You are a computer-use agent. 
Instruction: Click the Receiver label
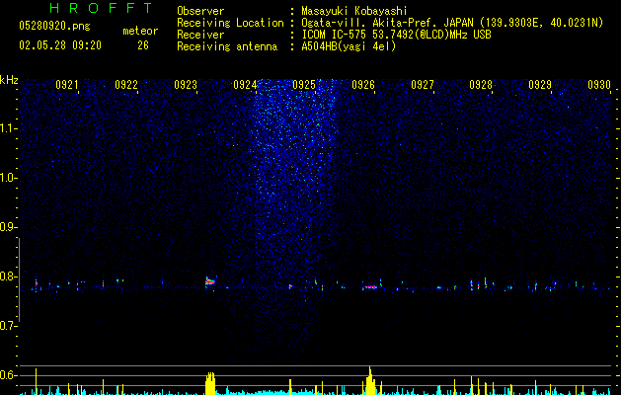point(200,35)
